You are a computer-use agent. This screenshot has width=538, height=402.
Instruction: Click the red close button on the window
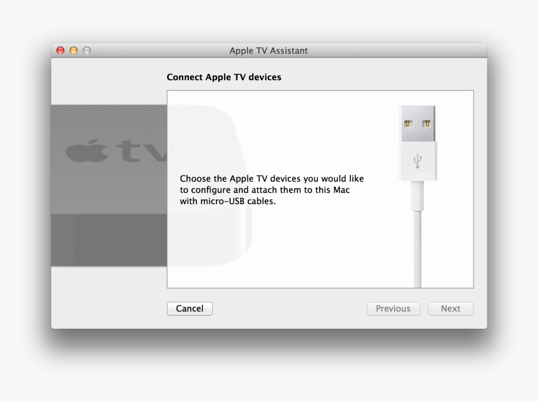(59, 50)
